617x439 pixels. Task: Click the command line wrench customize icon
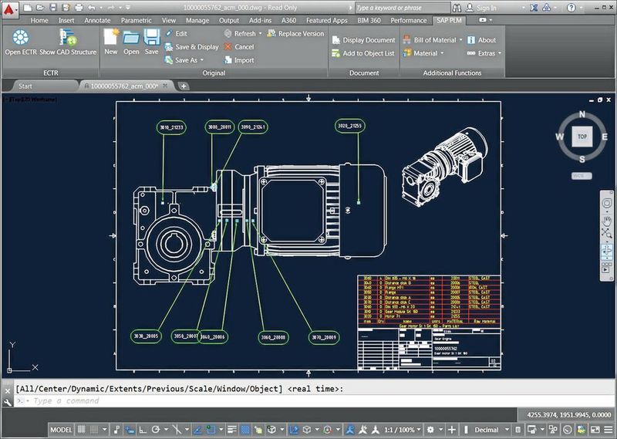tap(8, 402)
